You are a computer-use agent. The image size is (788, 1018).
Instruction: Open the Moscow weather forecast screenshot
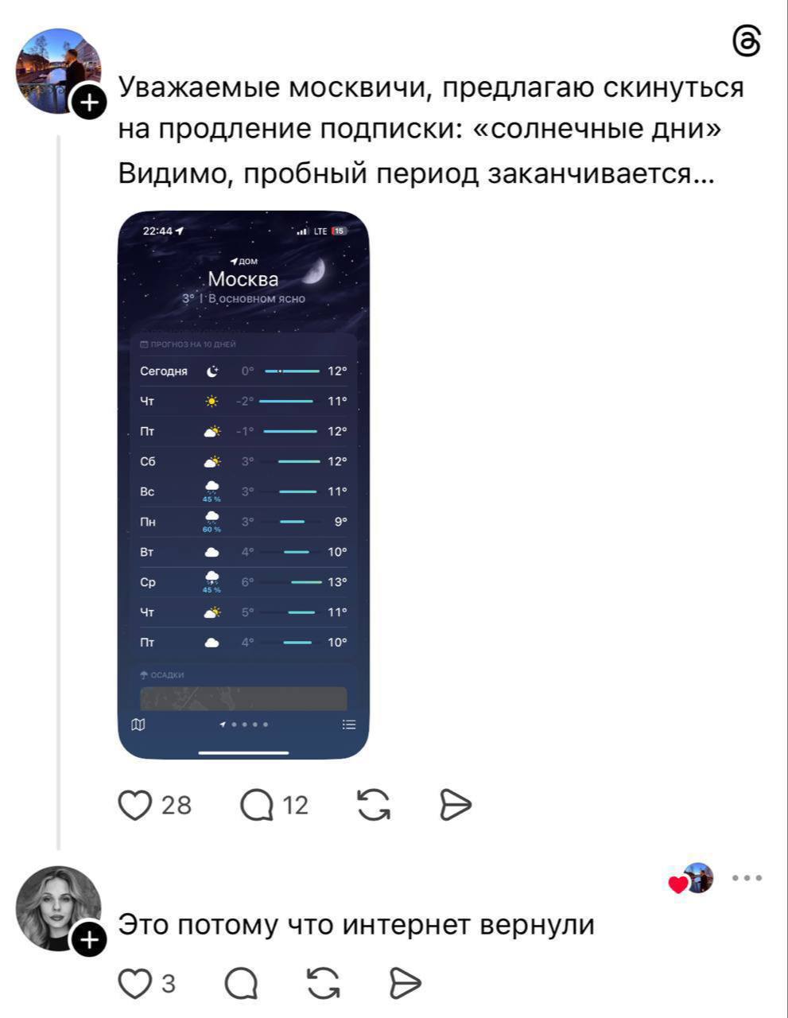[x=243, y=485]
